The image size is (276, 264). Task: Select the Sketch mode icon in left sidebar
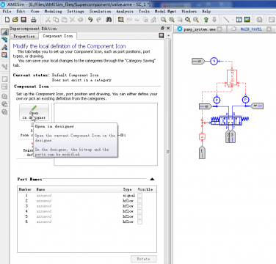point(4,32)
